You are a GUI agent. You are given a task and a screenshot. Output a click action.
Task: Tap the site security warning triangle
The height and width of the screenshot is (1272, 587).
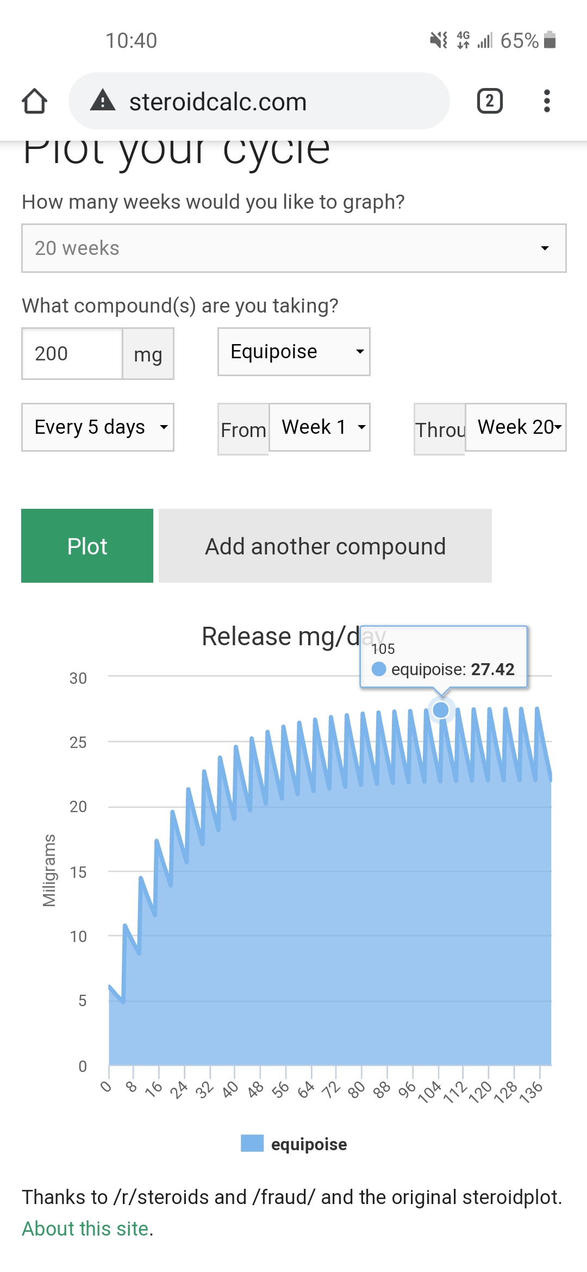tap(103, 101)
